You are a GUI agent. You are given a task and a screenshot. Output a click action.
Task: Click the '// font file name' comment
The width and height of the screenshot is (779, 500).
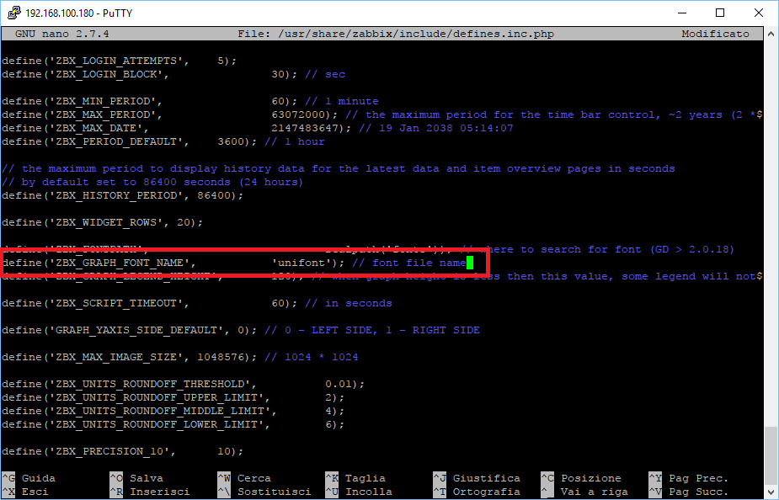click(409, 263)
